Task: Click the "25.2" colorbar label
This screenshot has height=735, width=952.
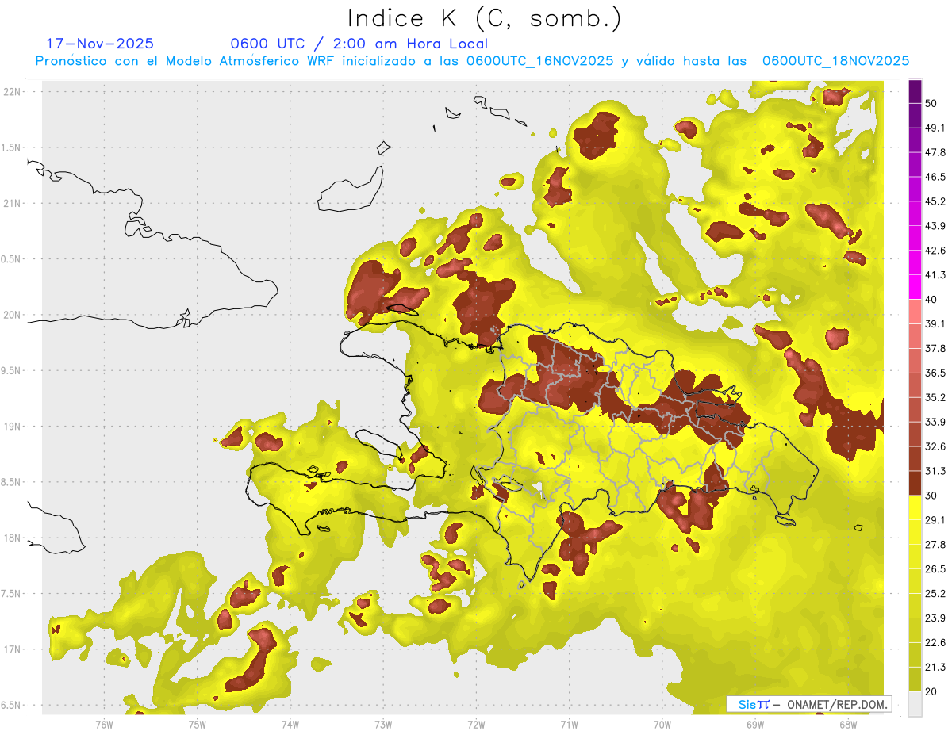Action: (x=935, y=594)
